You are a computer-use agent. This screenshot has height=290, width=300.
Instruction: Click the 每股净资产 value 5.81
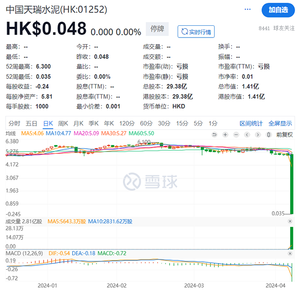coord(47,97)
